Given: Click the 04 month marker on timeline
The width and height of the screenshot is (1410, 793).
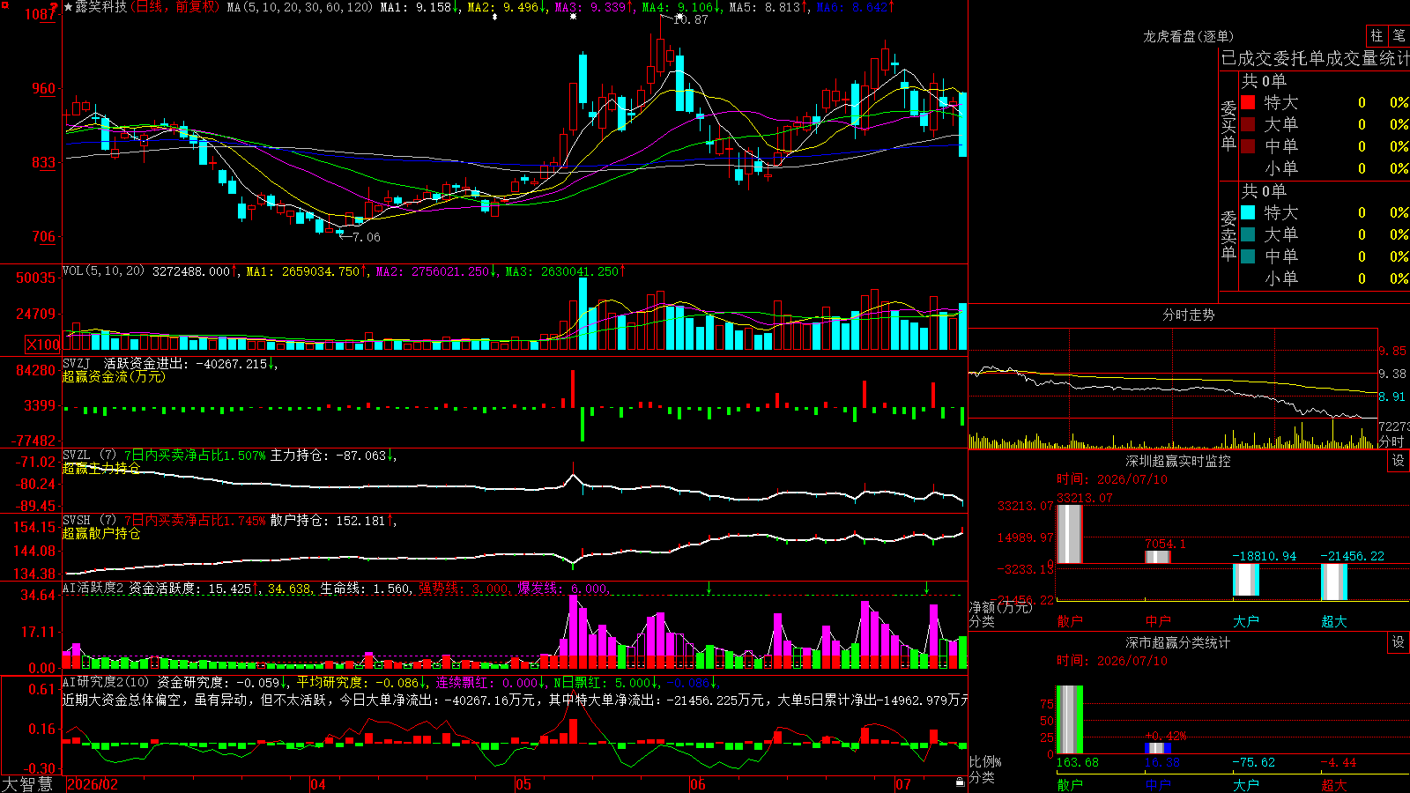Looking at the screenshot, I should (318, 784).
